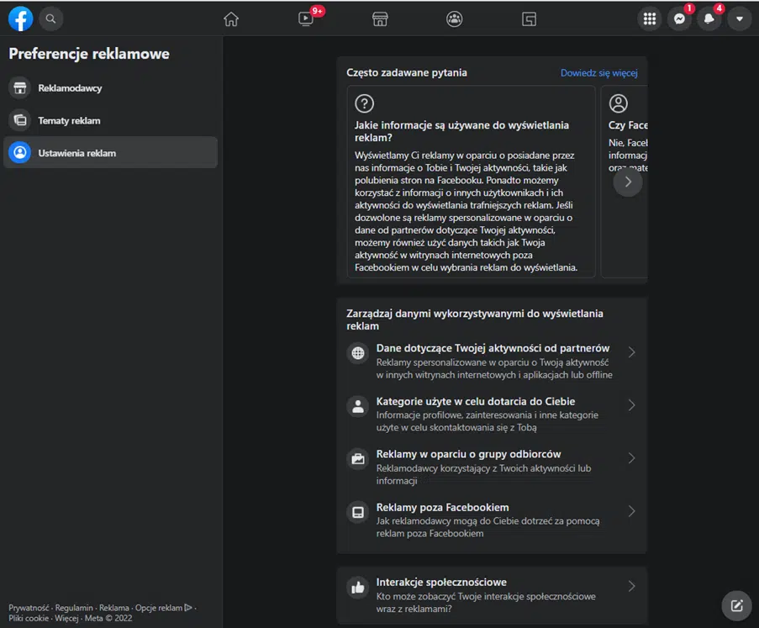Click the Często zadawane pytania heading
759x628 pixels.
click(407, 72)
